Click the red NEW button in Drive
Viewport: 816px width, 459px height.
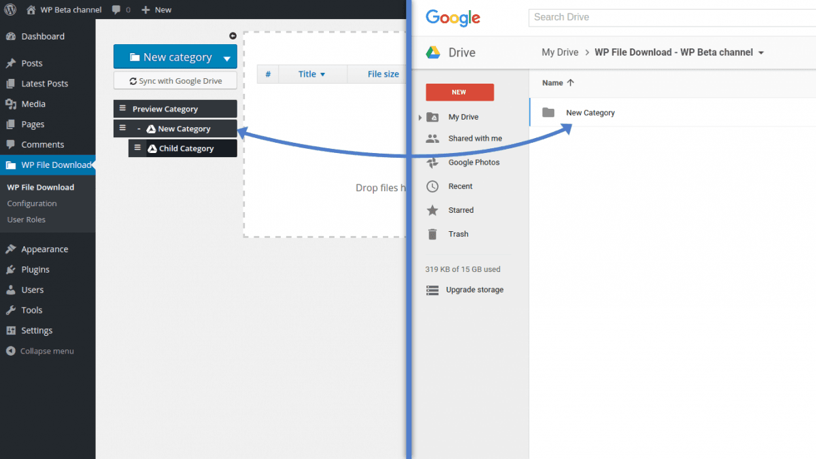pyautogui.click(x=460, y=92)
